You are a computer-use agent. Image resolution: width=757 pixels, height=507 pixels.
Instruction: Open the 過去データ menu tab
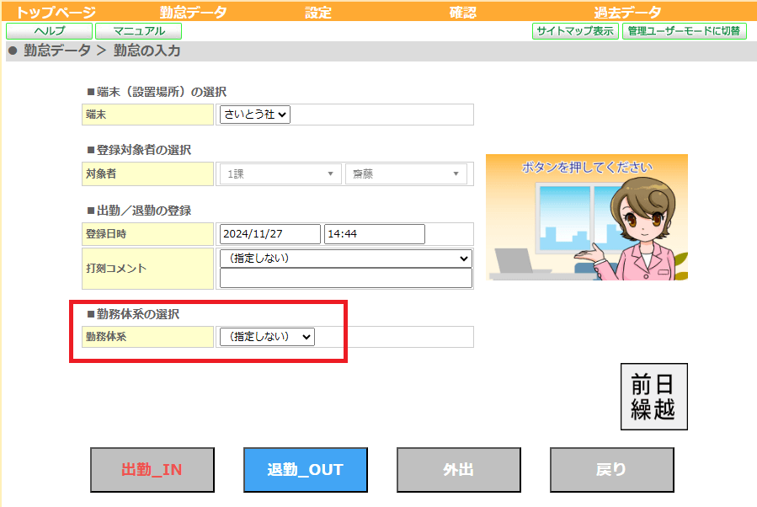tap(627, 12)
